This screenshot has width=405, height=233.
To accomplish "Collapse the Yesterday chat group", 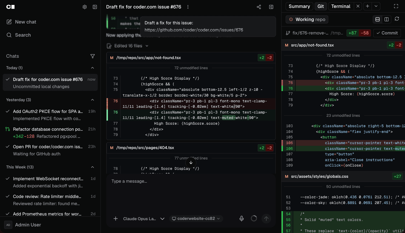I will click(93, 100).
